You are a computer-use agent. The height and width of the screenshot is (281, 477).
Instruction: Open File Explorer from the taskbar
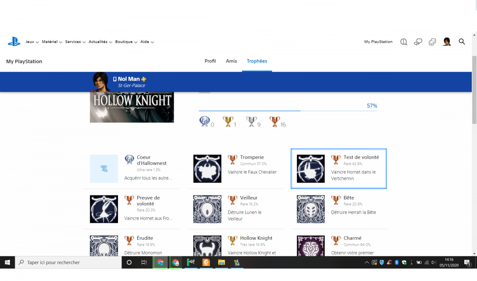(221, 263)
